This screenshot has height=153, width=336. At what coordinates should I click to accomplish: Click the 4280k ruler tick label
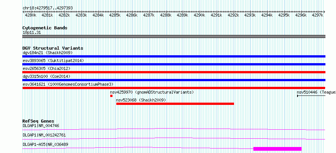pyautogui.click(x=31, y=15)
